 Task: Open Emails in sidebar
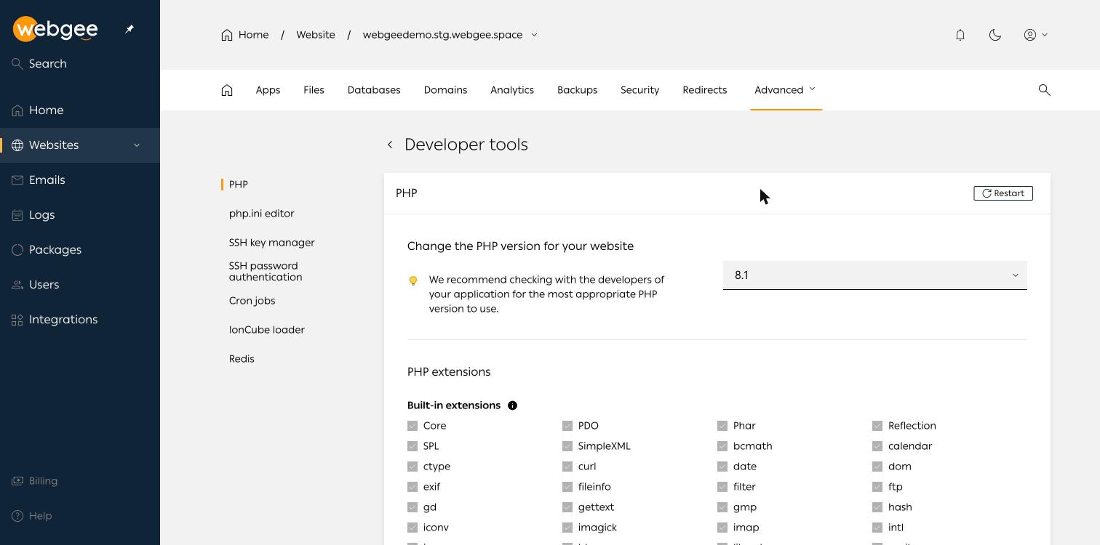point(80,180)
